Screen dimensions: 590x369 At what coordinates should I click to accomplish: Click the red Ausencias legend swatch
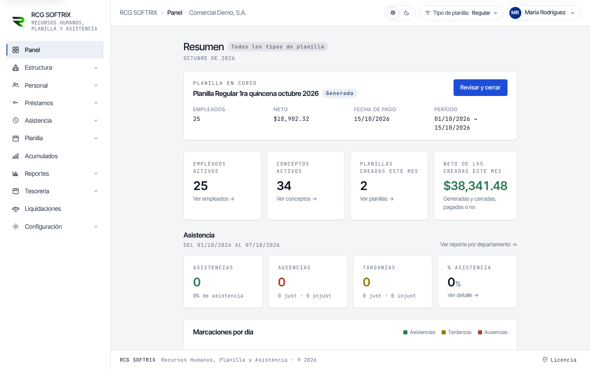pyautogui.click(x=480, y=332)
